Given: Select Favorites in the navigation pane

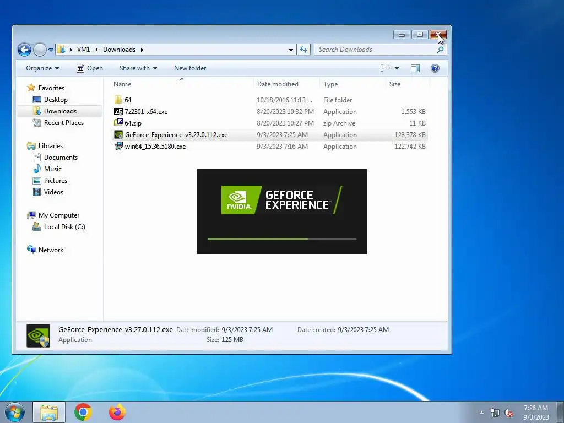Looking at the screenshot, I should [51, 88].
